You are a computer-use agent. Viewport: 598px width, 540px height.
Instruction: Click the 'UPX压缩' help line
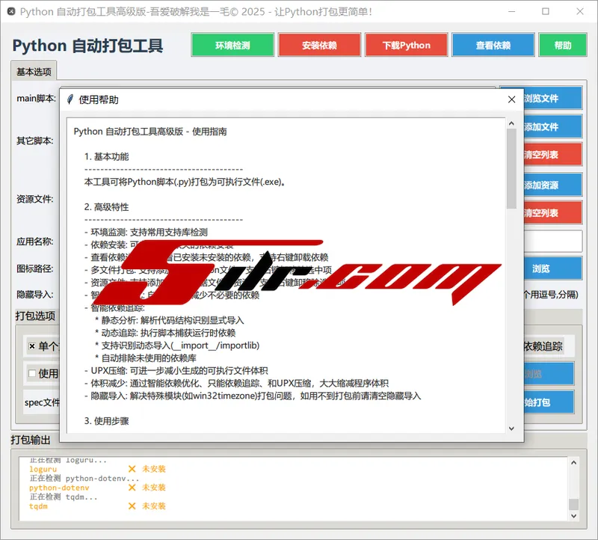tap(176, 370)
